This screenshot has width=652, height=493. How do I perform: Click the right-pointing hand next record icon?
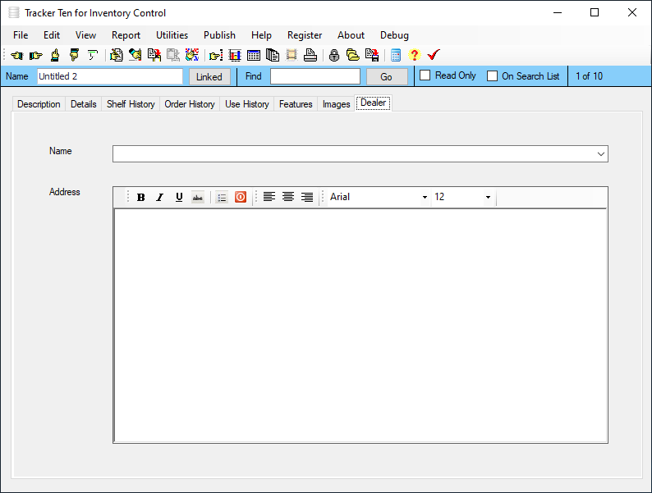(x=36, y=55)
